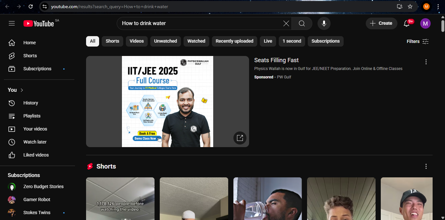
Task: Select the All filter chip
Action: 93,41
